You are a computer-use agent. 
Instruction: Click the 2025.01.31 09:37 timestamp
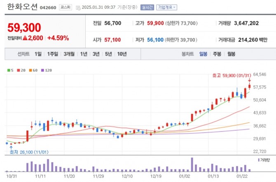point(98,7)
